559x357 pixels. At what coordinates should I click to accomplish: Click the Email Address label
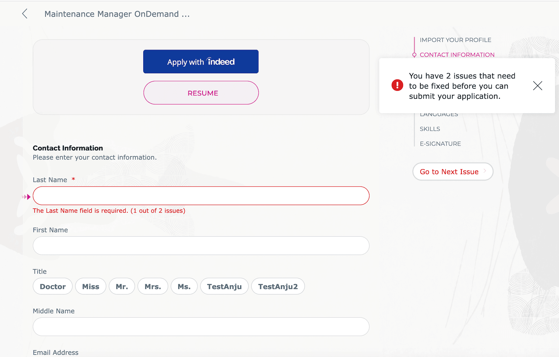(56, 352)
